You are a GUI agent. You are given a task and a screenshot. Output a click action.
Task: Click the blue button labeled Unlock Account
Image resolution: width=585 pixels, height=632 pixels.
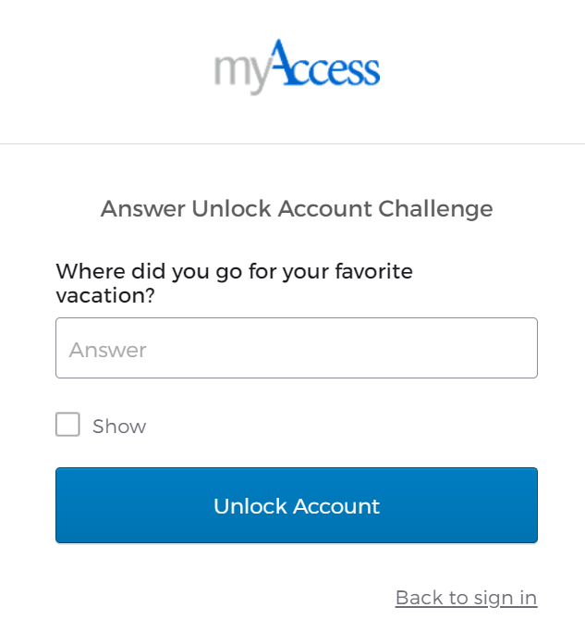tap(297, 505)
